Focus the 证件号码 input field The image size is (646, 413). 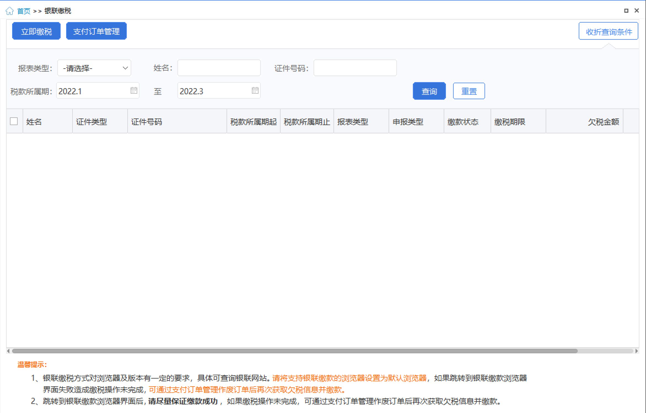pyautogui.click(x=355, y=68)
